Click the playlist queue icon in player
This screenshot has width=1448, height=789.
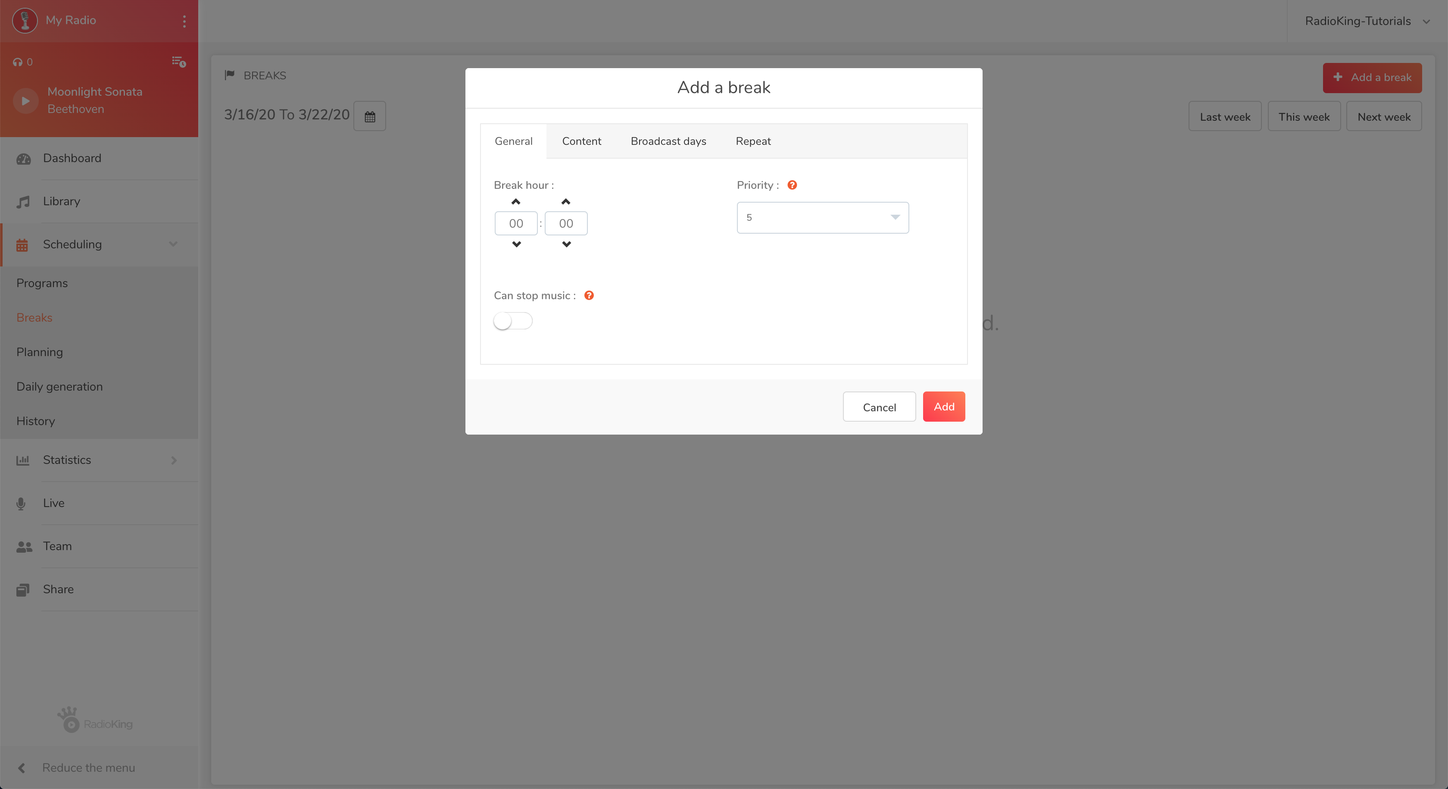tap(179, 61)
